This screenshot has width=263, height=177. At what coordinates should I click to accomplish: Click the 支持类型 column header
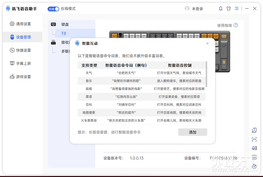tap(89, 65)
